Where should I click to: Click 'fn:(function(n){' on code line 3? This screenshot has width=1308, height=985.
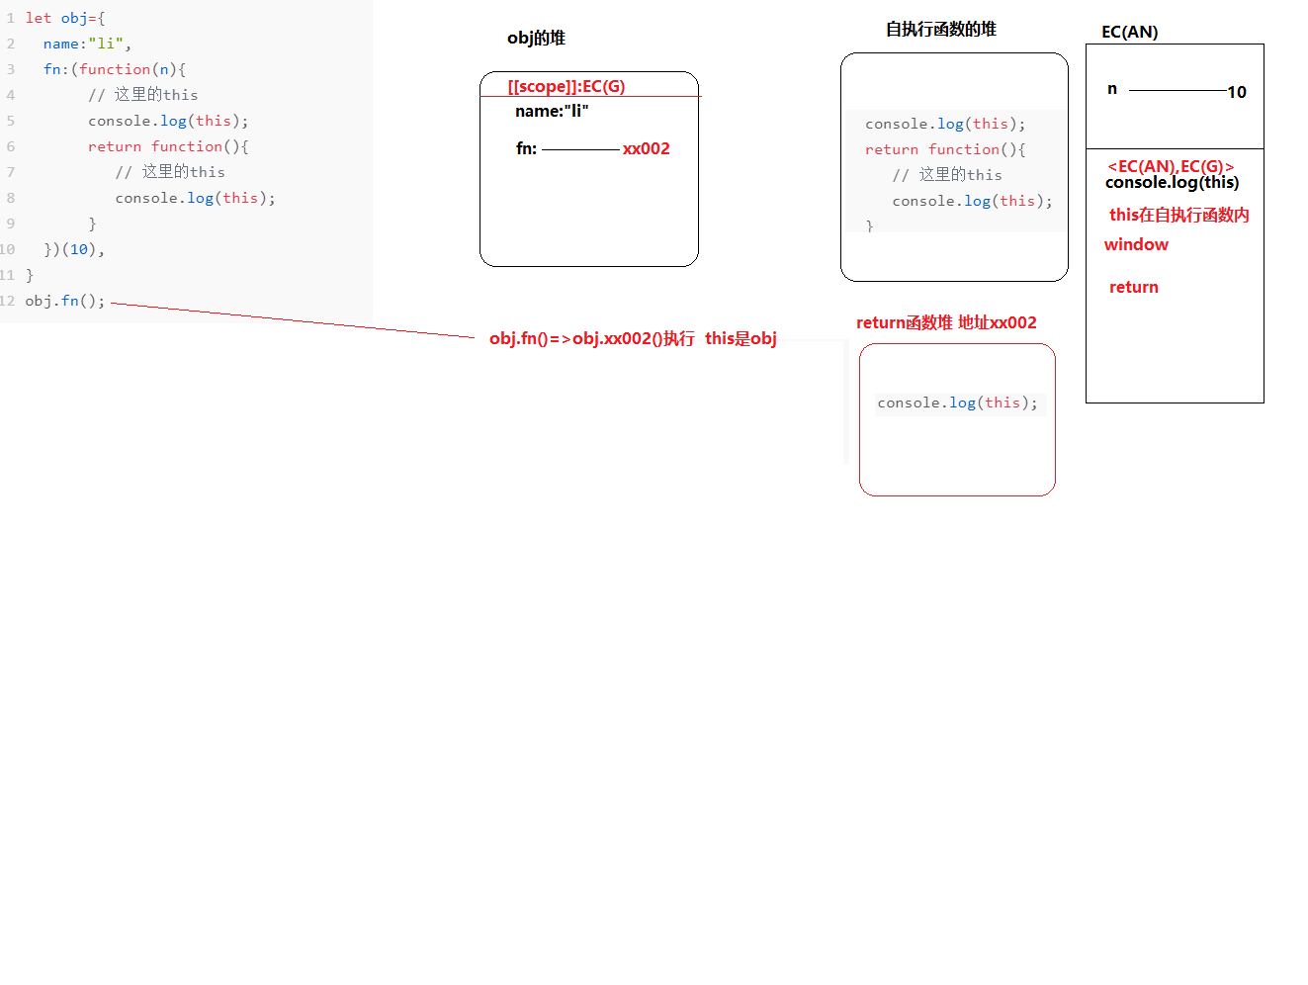pyautogui.click(x=115, y=69)
